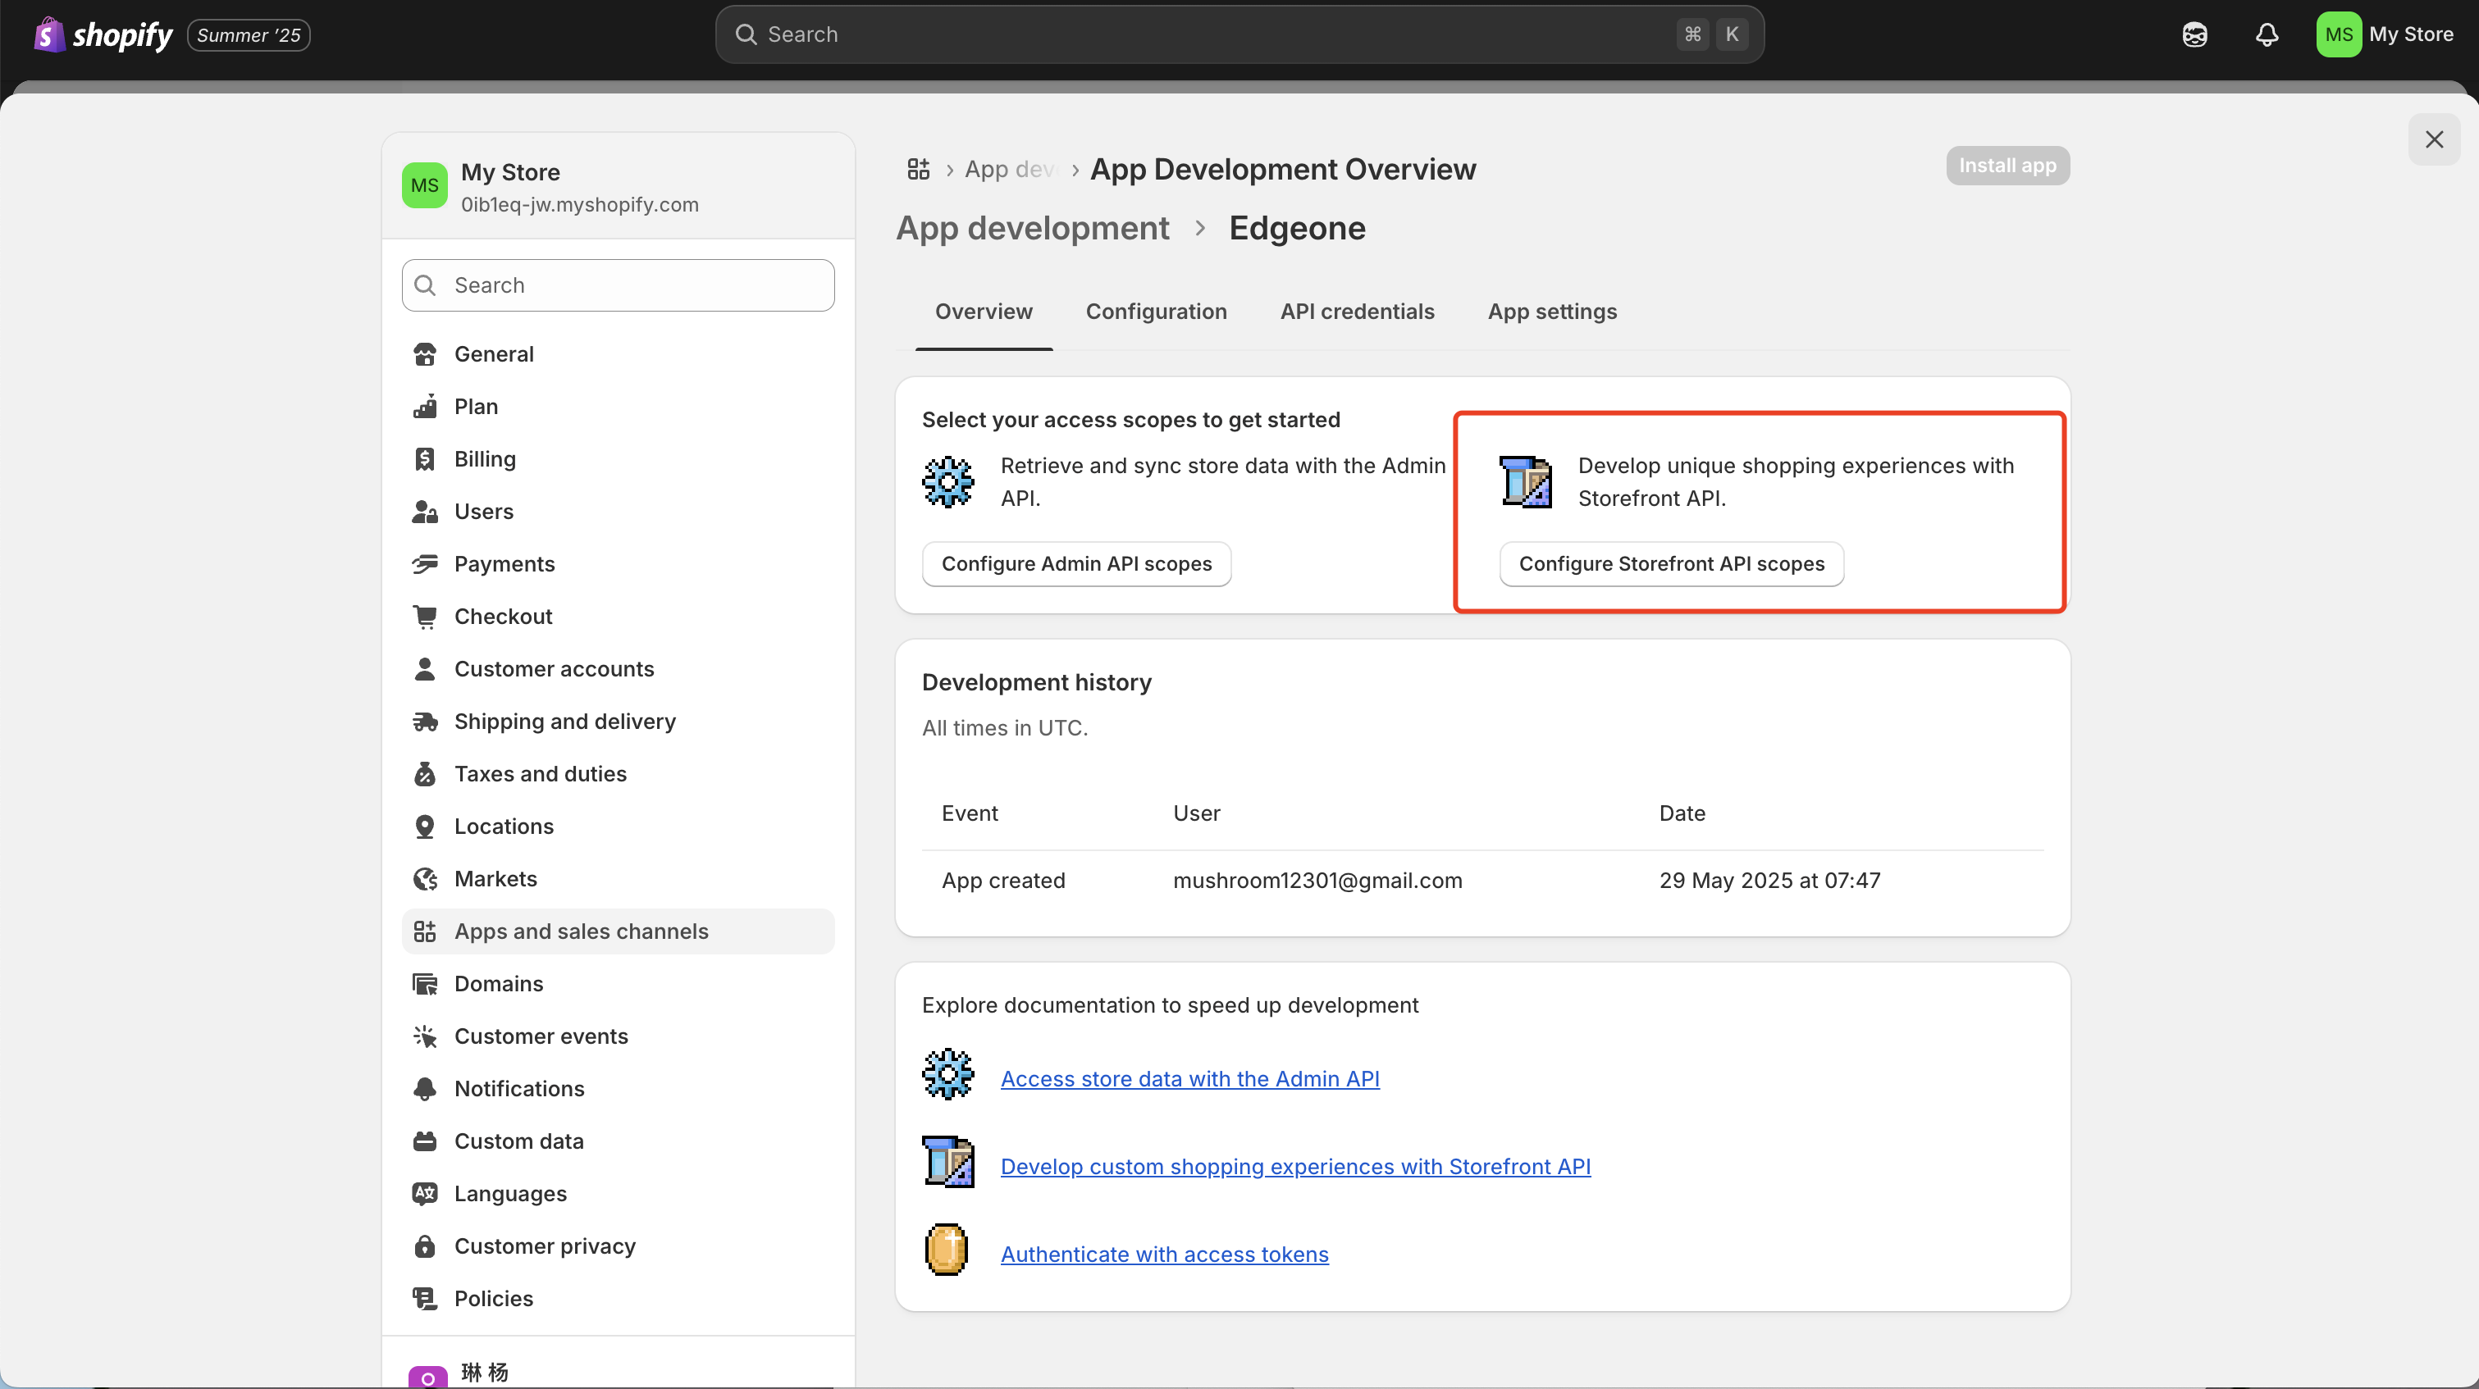
Task: Open Shipping and delivery settings
Action: [564, 722]
